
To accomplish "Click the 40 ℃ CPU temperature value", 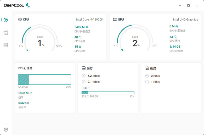I will click(78, 37).
